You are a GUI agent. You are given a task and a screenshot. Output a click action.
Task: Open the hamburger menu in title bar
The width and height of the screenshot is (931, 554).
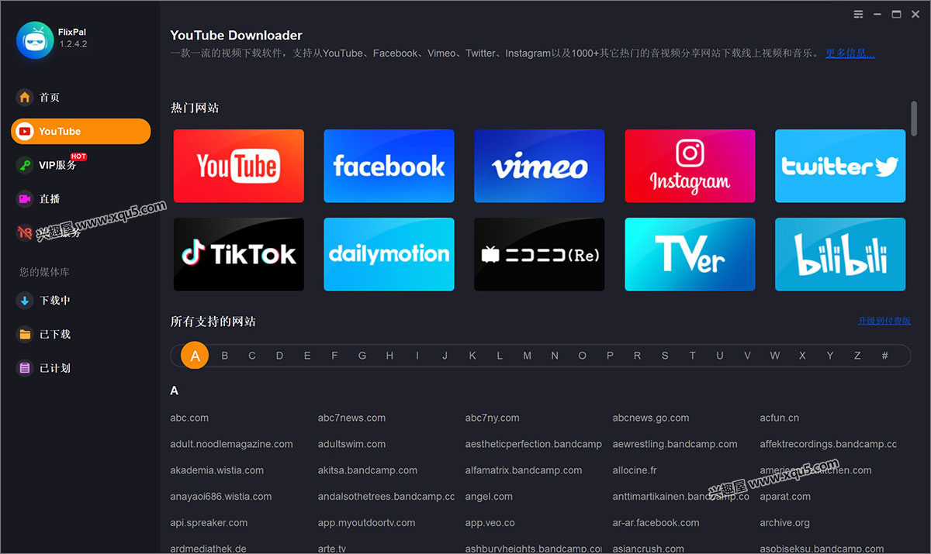[x=858, y=14]
